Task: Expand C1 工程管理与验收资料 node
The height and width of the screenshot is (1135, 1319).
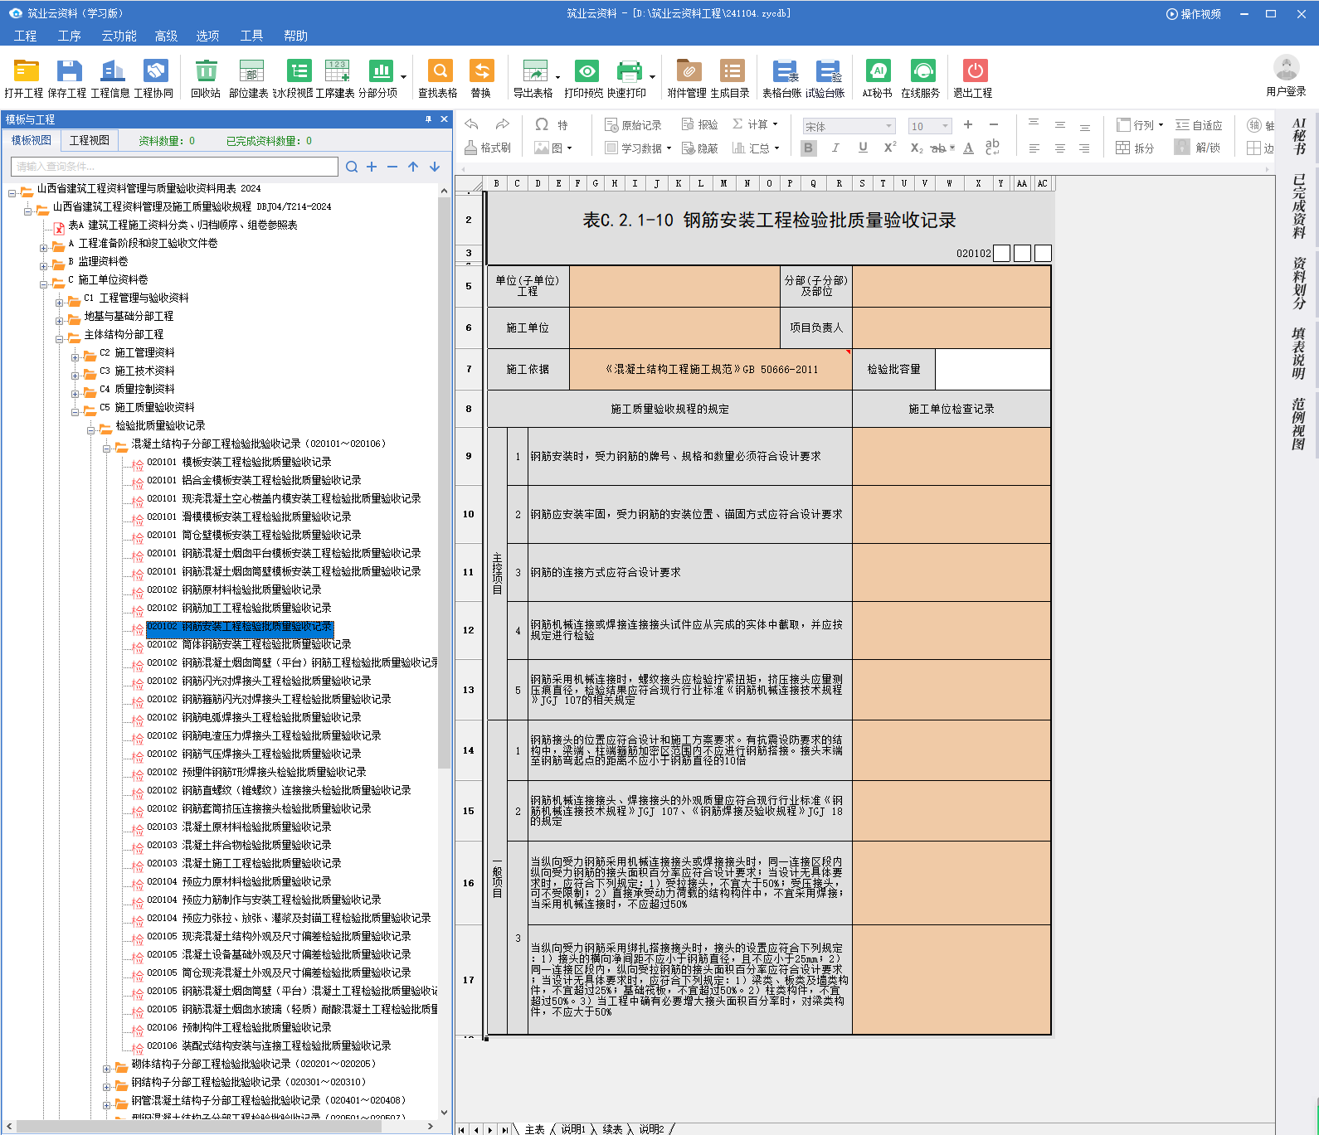Action: click(x=60, y=302)
